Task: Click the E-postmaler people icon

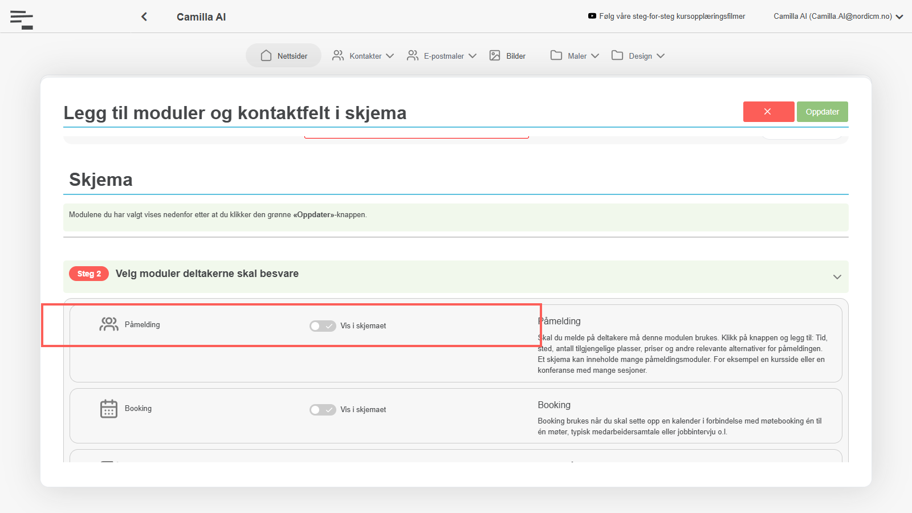Action: click(413, 55)
